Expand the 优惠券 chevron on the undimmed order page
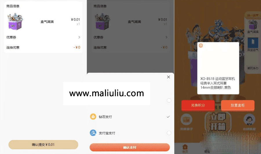This screenshot has height=154, width=261. pyautogui.click(x=79, y=37)
